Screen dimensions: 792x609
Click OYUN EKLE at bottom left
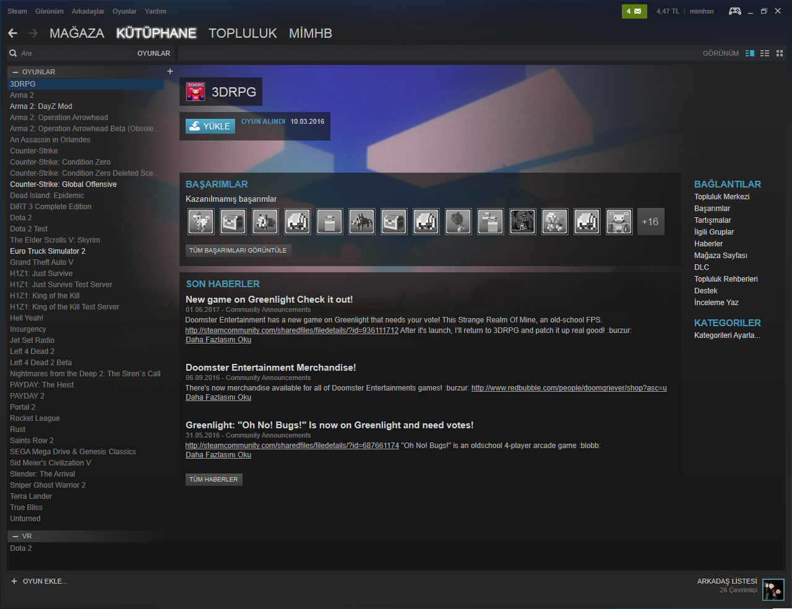[39, 581]
